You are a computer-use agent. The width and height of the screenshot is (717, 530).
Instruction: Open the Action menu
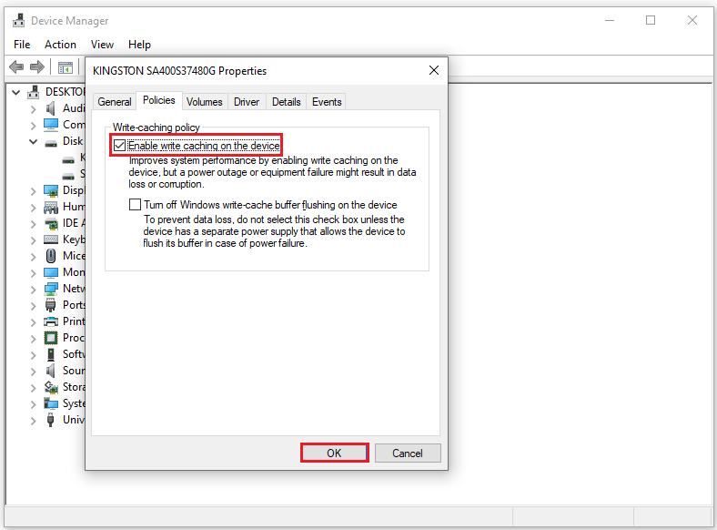[60, 45]
